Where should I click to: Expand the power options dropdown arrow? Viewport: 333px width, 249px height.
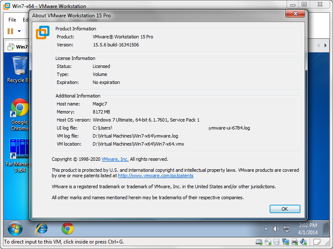[19, 31]
